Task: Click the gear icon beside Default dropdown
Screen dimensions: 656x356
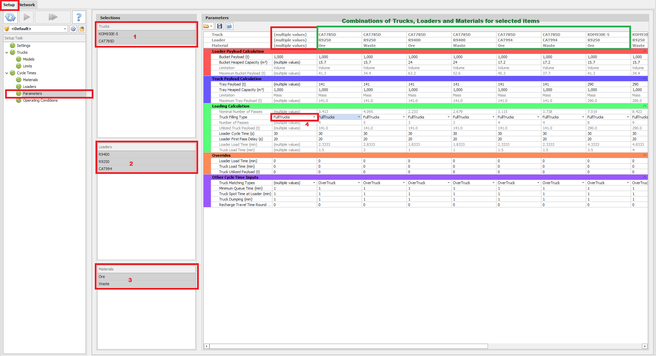Action: coord(73,29)
